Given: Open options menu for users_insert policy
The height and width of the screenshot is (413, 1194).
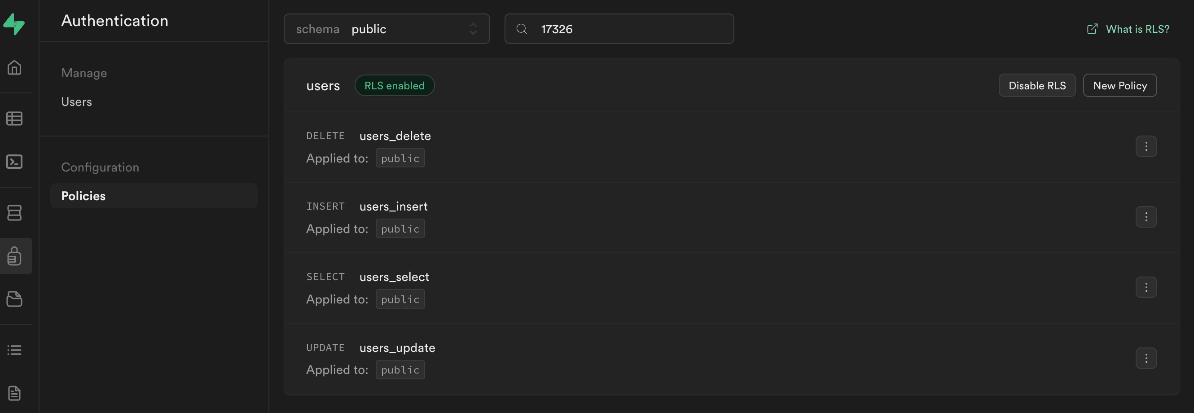Looking at the screenshot, I should [x=1146, y=217].
